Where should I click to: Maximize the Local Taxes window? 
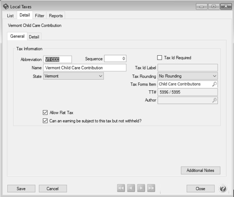tap(214, 7)
